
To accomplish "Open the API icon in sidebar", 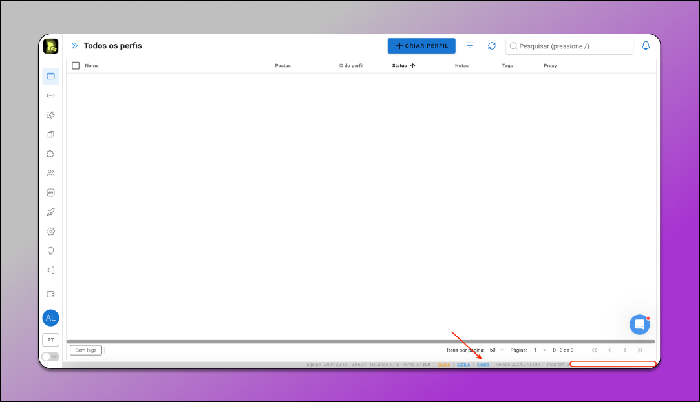I will tap(50, 192).
